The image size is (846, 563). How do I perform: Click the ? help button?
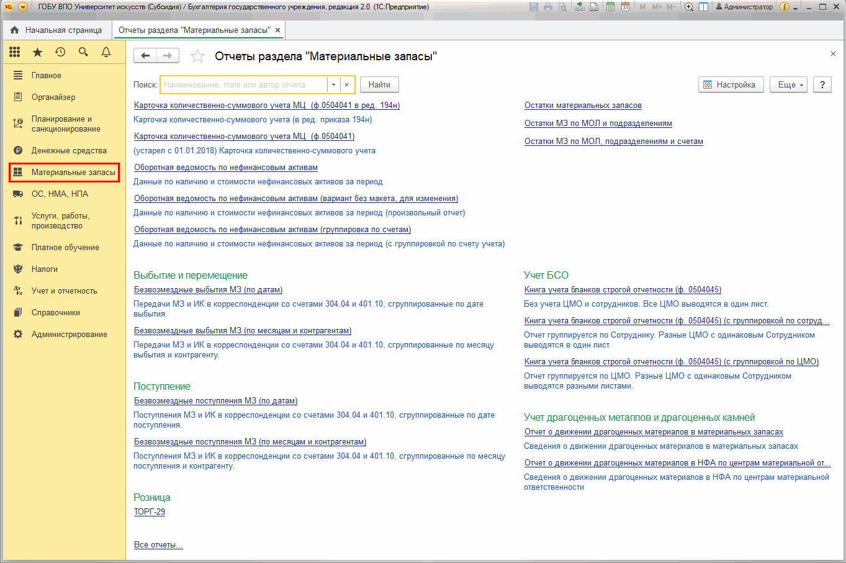click(x=822, y=85)
